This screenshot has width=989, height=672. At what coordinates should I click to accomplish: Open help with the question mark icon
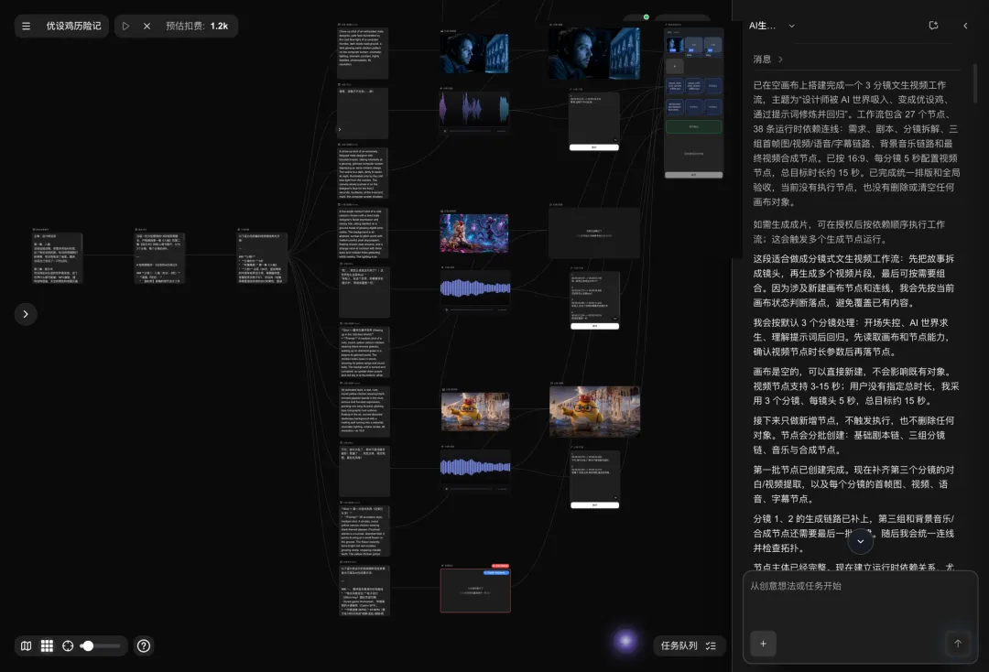144,645
